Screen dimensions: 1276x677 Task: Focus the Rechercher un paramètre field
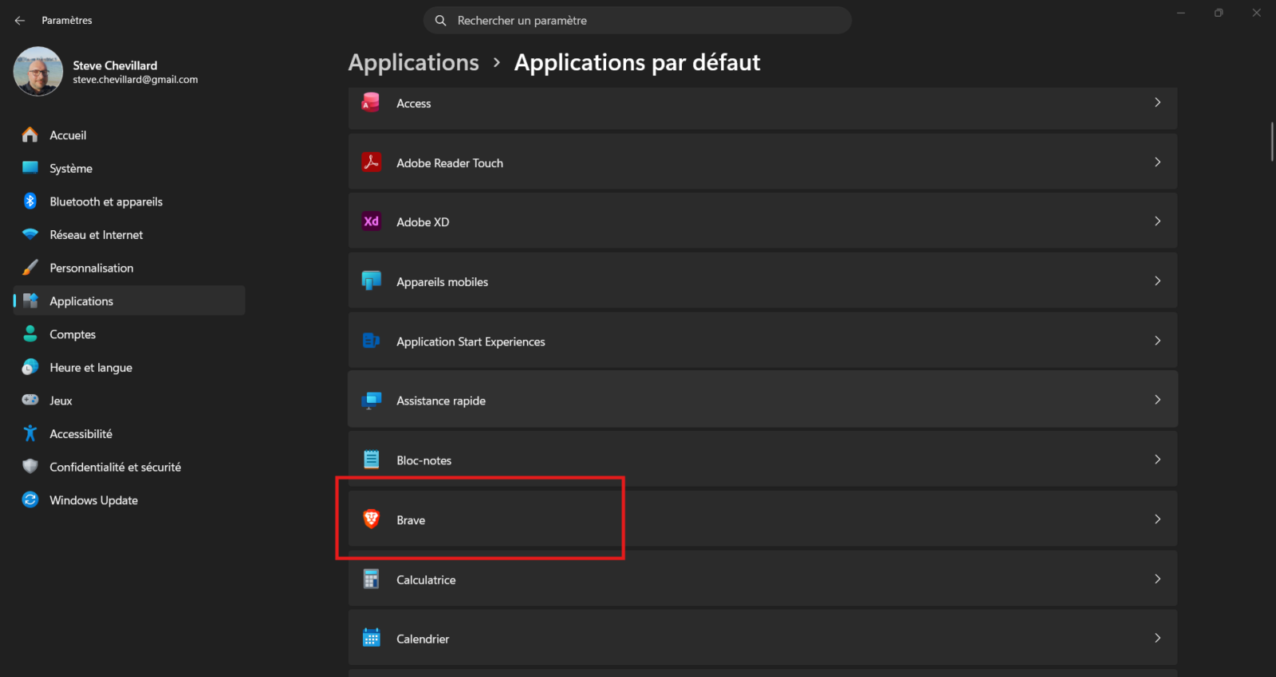[x=637, y=20]
